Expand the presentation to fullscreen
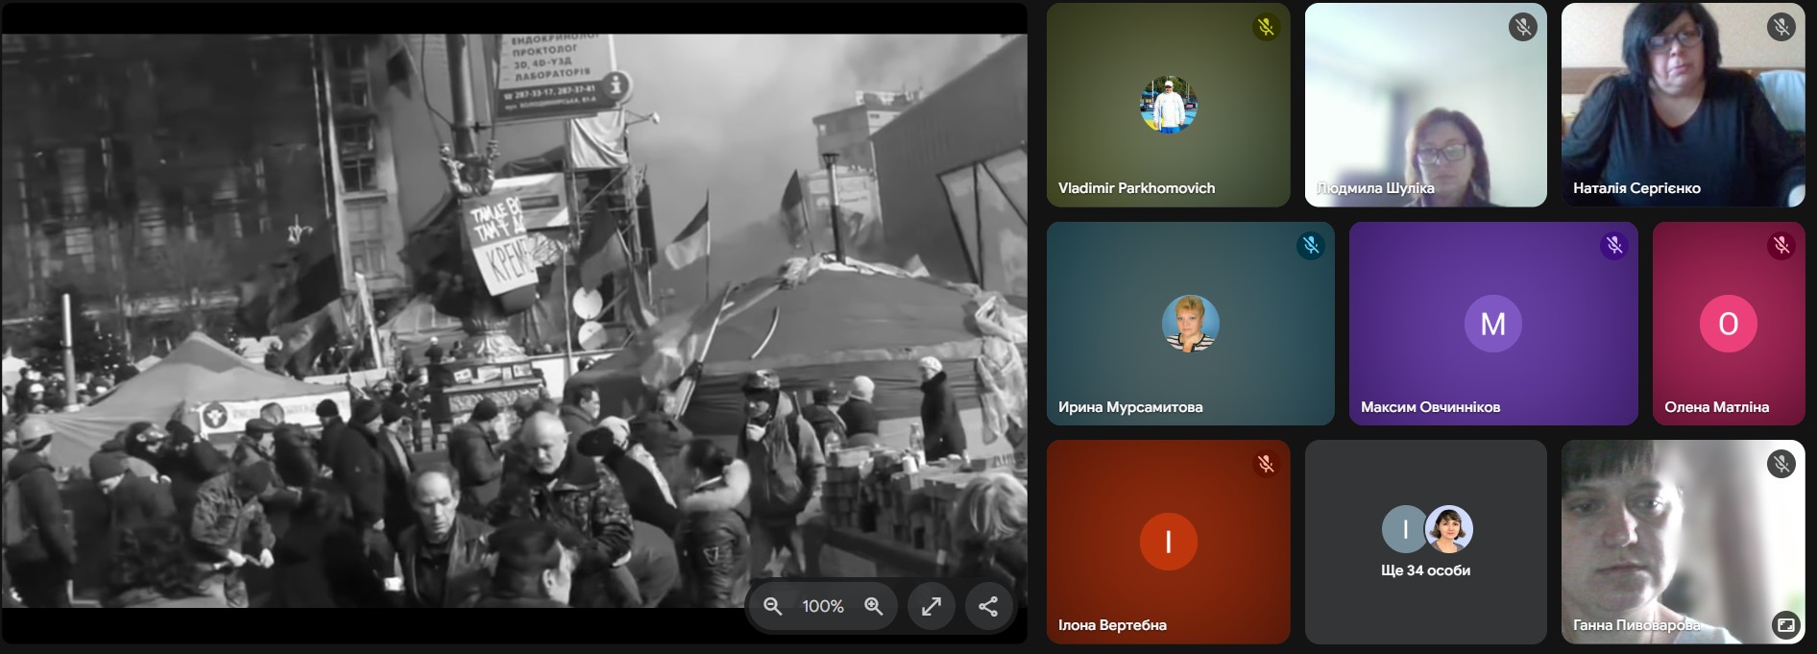The height and width of the screenshot is (654, 1817). tap(931, 606)
